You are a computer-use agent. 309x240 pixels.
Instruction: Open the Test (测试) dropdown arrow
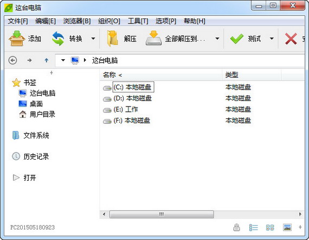[272, 39]
